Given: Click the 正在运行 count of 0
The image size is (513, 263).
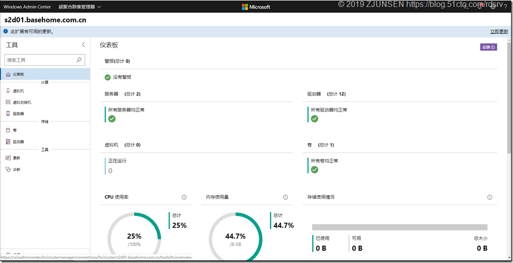Looking at the screenshot, I should 110,171.
